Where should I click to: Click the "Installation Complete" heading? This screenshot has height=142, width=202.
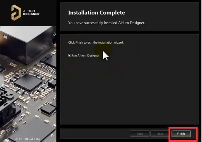pyautogui.click(x=96, y=13)
